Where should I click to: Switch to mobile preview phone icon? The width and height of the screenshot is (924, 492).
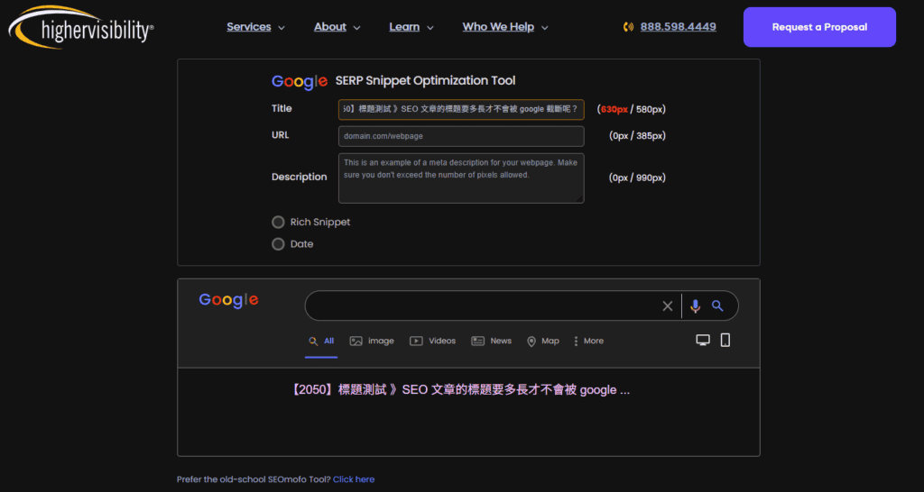[725, 340]
